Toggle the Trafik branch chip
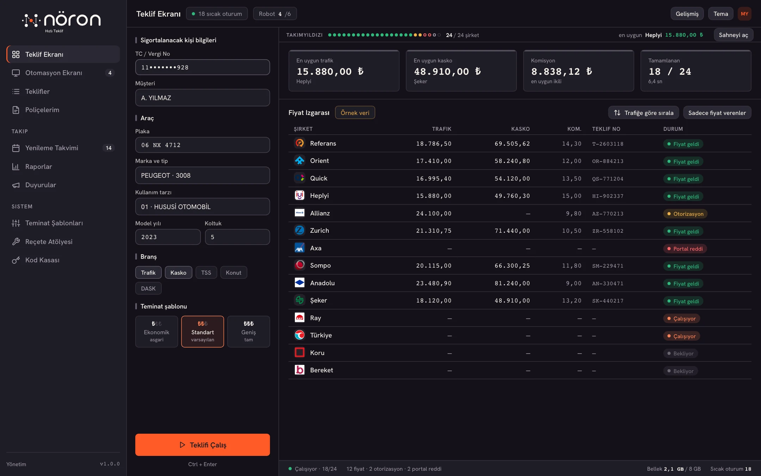The height and width of the screenshot is (476, 761). [x=148, y=273]
